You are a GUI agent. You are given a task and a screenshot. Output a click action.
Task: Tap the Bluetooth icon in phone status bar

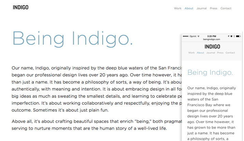(x=234, y=36)
